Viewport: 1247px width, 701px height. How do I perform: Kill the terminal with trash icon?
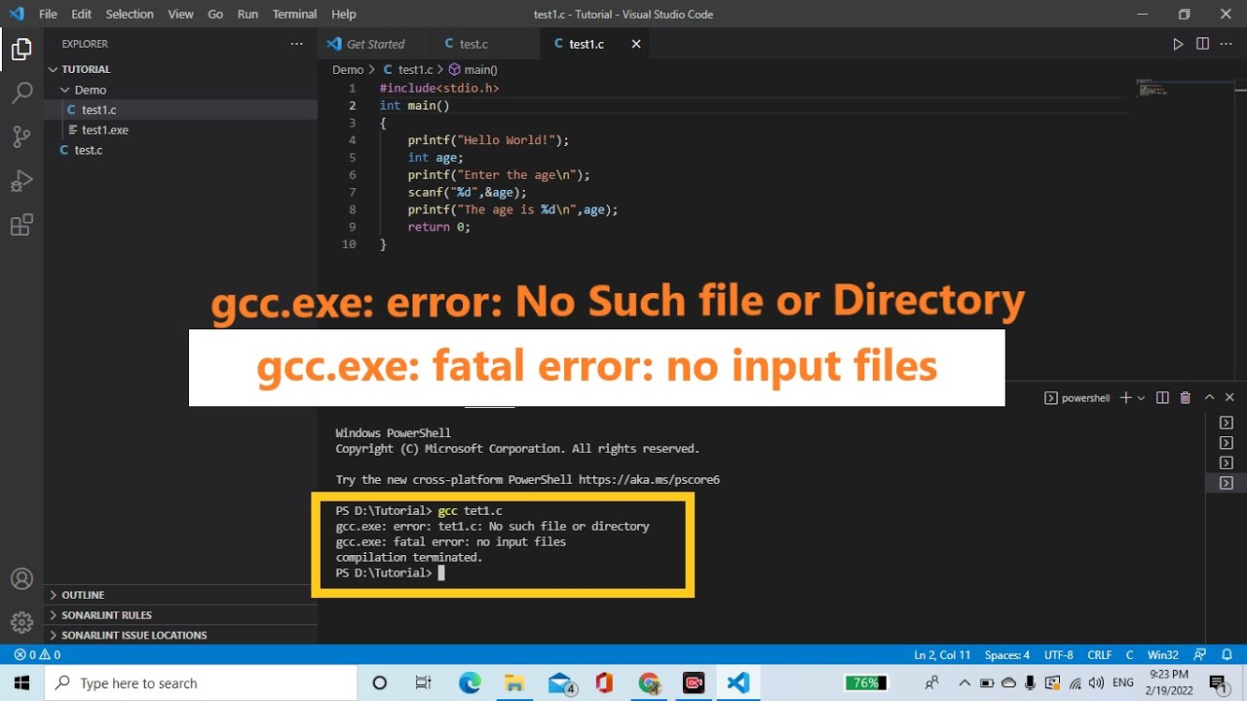[x=1186, y=397]
